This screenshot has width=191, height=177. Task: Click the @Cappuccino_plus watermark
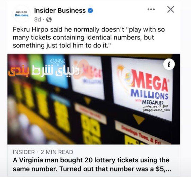pyautogui.click(x=156, y=110)
